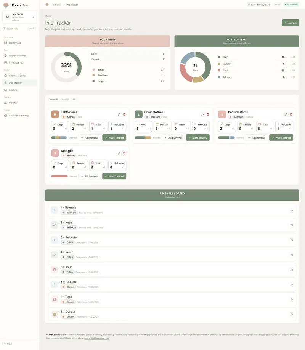Focus the Search help field
305x350 pixels.
point(19,29)
